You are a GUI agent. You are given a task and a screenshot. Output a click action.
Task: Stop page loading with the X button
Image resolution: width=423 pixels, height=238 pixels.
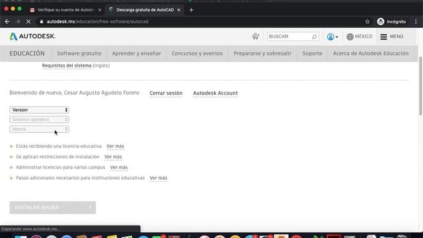[x=28, y=22]
